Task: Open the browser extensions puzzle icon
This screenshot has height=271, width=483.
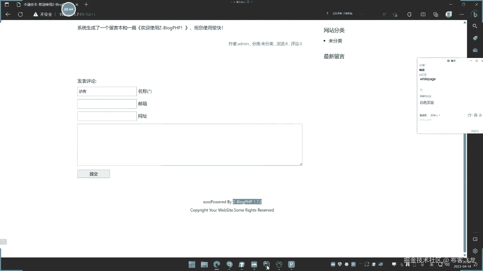Action: [409, 14]
